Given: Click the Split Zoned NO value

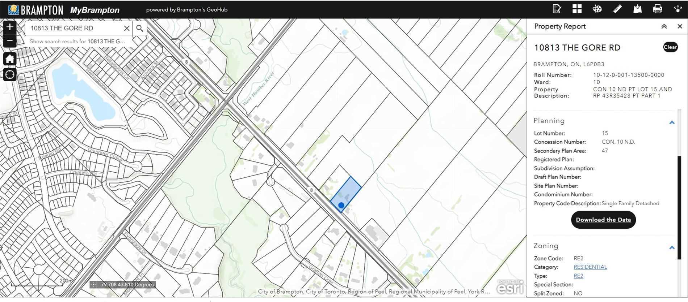Looking at the screenshot, I should click(x=578, y=293).
